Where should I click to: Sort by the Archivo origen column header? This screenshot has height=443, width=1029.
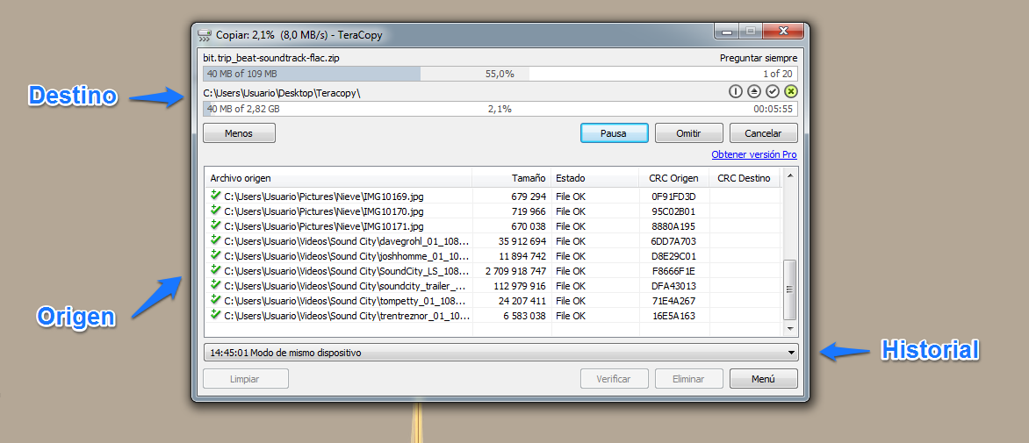pos(339,178)
